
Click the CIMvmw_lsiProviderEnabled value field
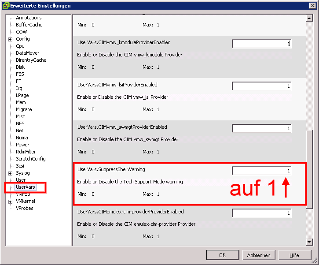point(261,86)
